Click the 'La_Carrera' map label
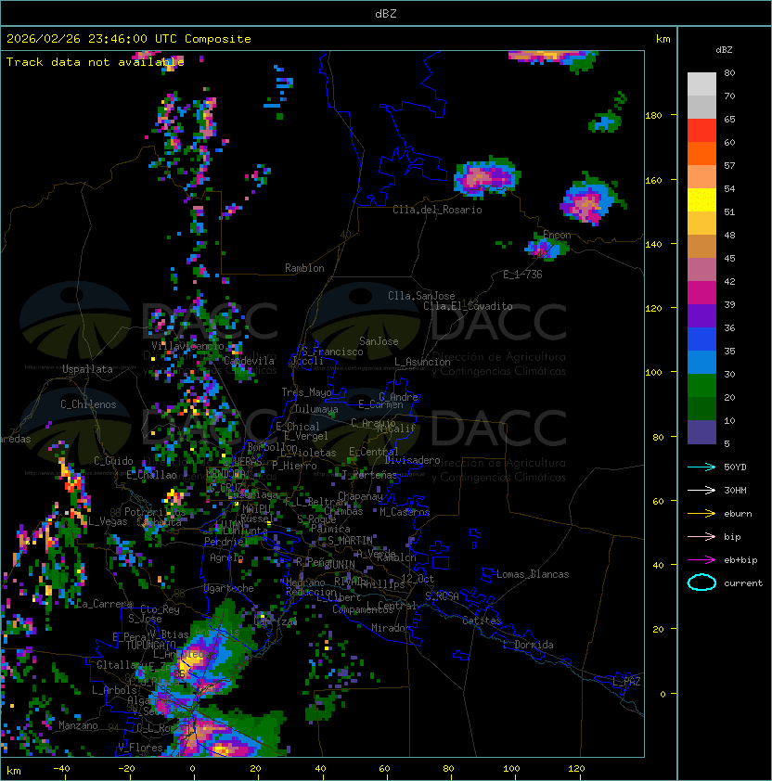Image resolution: width=772 pixels, height=781 pixels. pyautogui.click(x=104, y=604)
